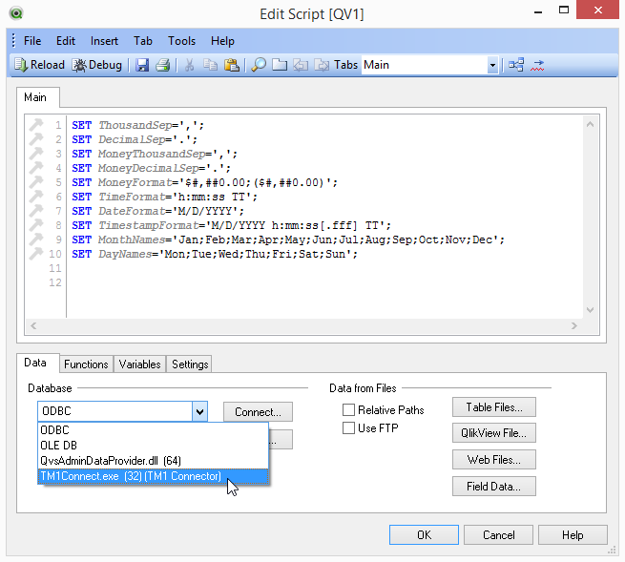Image resolution: width=625 pixels, height=562 pixels.
Task: Click the QlikView File... button
Action: point(494,433)
